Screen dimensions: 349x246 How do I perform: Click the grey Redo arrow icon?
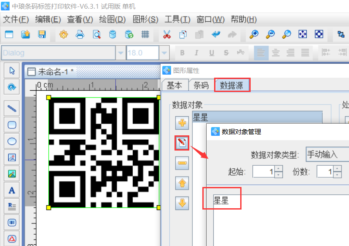point(232,34)
